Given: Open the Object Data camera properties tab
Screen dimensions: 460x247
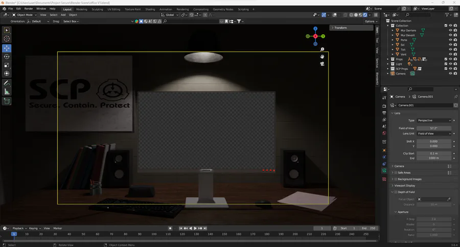Looking at the screenshot, I should [384, 171].
